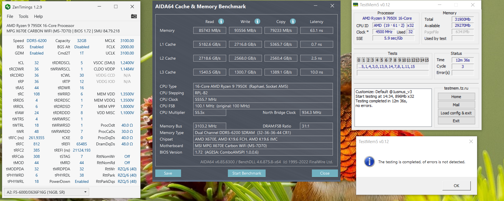504x201 pixels.
Task: Click the TestMem5 Error(s) field
Action: click(x=463, y=73)
